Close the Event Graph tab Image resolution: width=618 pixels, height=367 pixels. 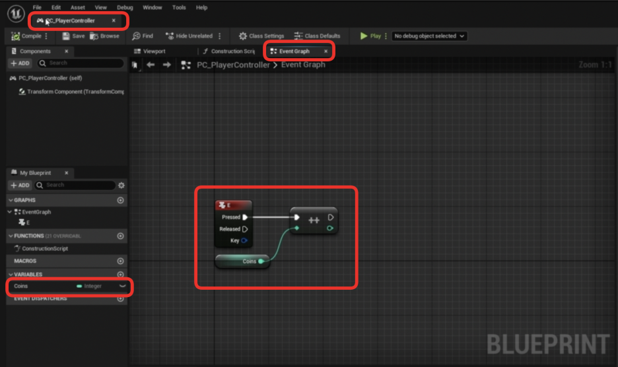pos(326,51)
